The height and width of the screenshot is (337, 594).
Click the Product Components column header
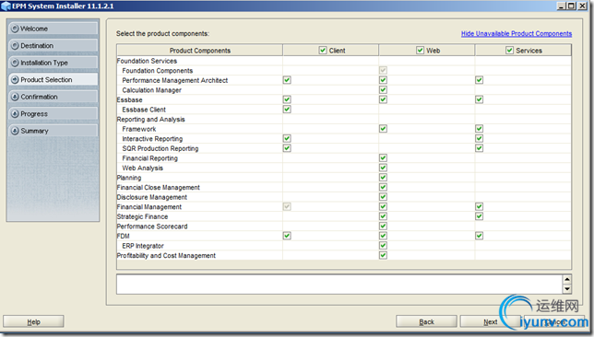click(199, 51)
